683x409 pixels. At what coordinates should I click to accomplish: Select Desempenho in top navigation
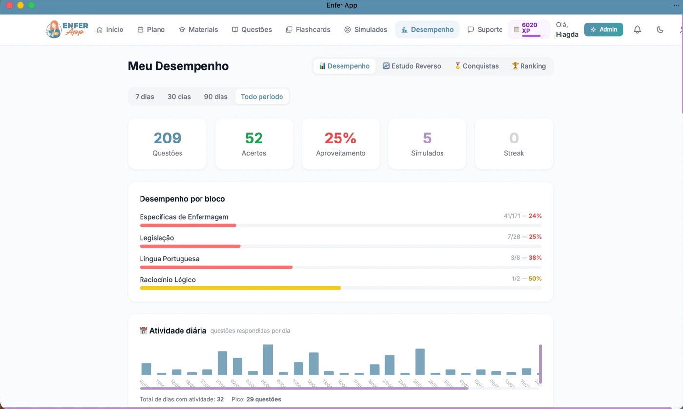pos(427,29)
